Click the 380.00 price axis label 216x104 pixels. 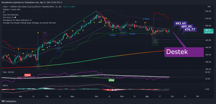208,69
